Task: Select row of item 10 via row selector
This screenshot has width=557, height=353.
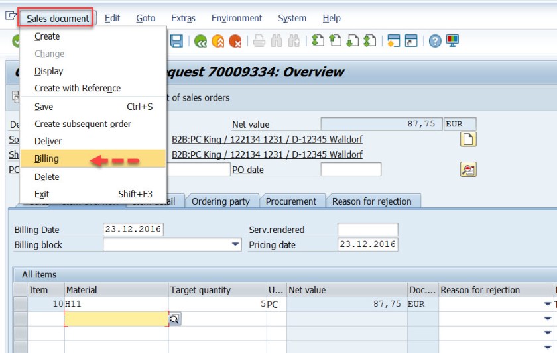Action: pos(21,304)
